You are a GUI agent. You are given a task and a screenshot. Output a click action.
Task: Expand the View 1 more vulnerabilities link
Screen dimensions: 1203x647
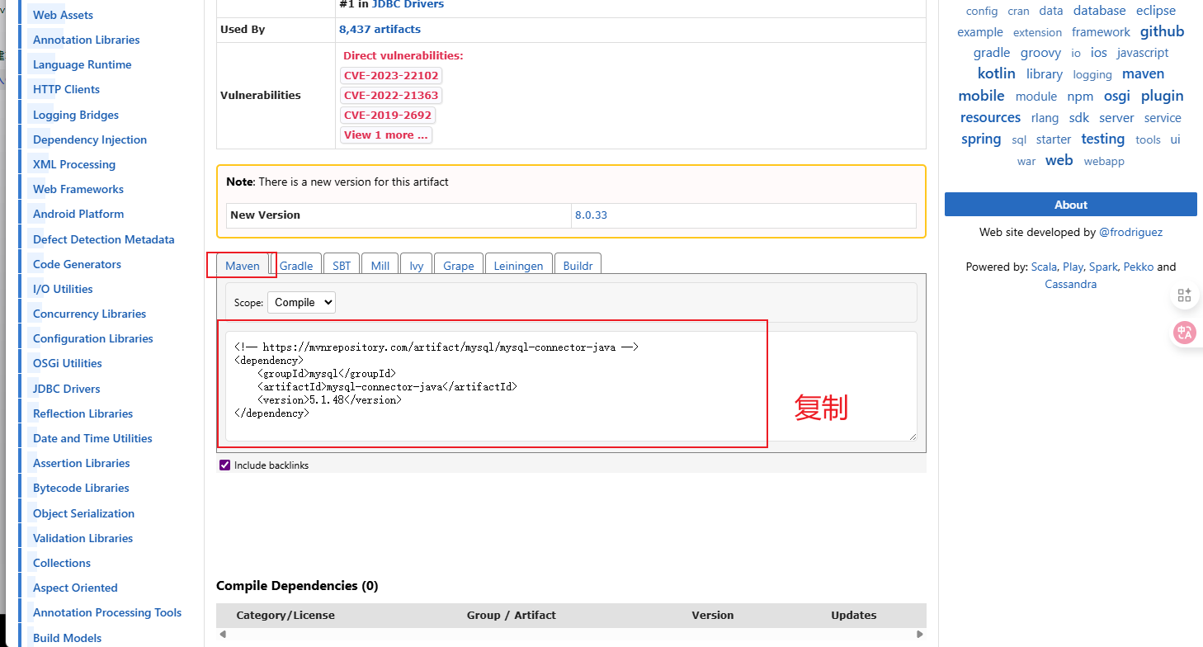(x=386, y=135)
